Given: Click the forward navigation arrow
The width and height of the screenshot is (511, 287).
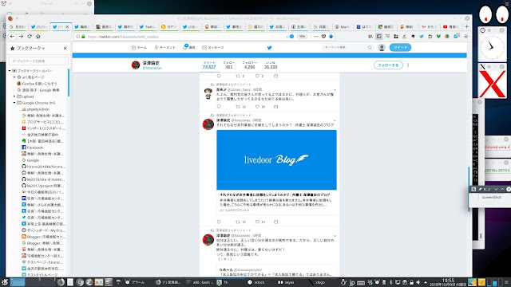Looking at the screenshot, I should [21, 37].
